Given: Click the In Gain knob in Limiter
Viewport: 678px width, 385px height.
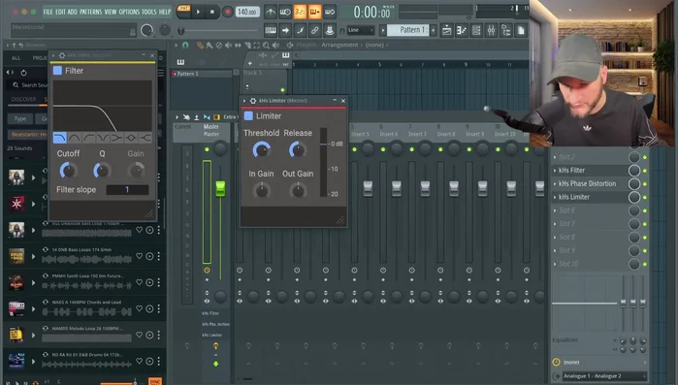Looking at the screenshot, I should point(262,190).
